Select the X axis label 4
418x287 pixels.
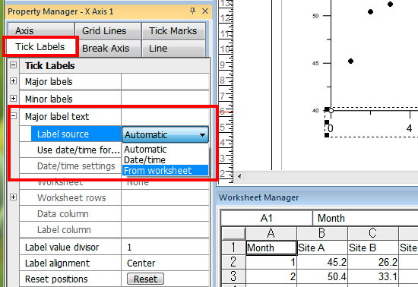(x=409, y=128)
